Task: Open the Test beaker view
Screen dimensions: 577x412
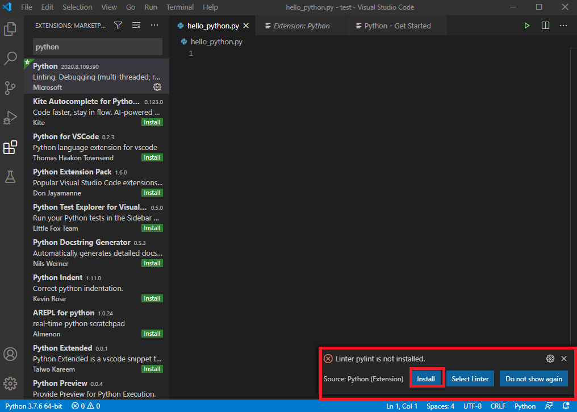Action: (10, 177)
